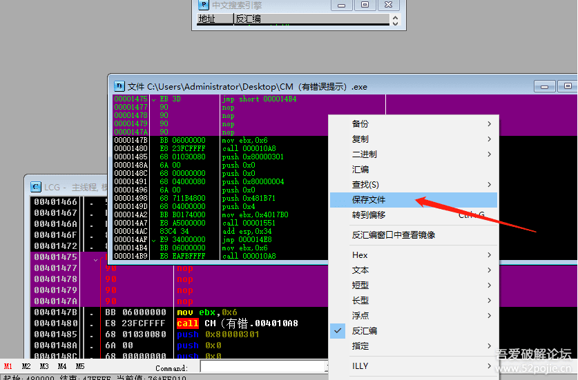Expand the 备份 submenu

(x=413, y=124)
